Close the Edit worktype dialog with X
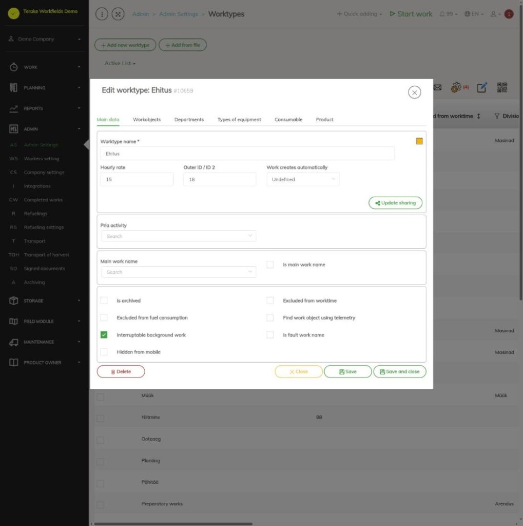The width and height of the screenshot is (523, 526). (415, 92)
